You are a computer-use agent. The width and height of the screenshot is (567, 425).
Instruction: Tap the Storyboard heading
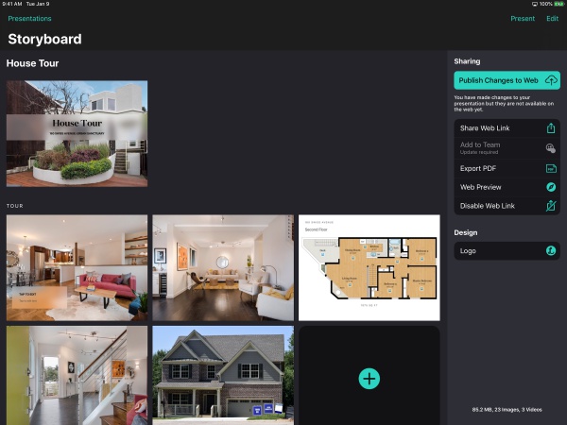(x=44, y=39)
